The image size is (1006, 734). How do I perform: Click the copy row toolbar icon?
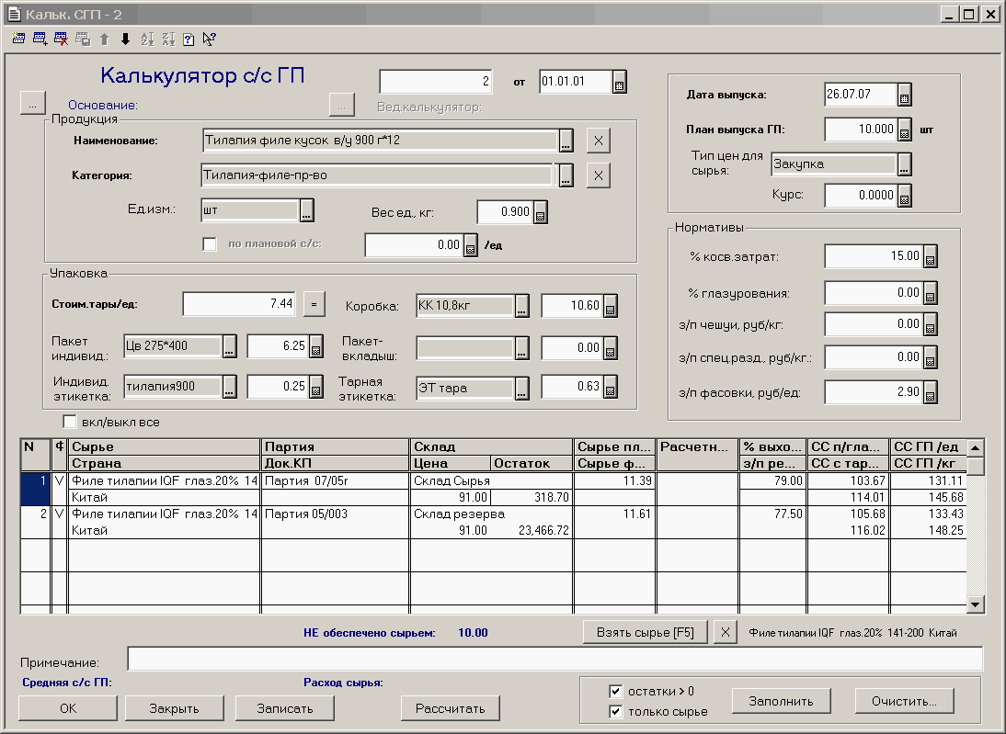[x=82, y=40]
